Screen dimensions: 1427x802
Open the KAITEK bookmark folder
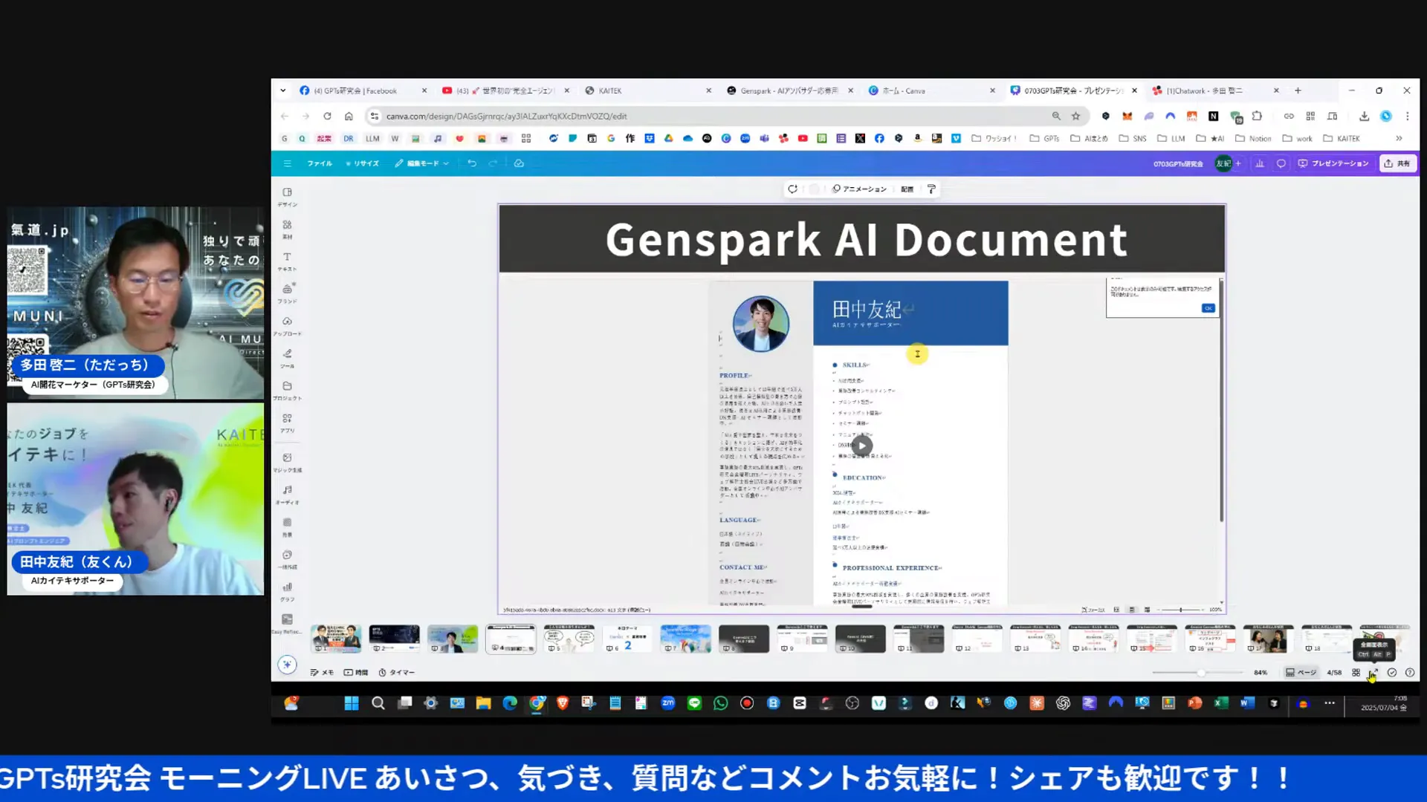click(x=1341, y=138)
